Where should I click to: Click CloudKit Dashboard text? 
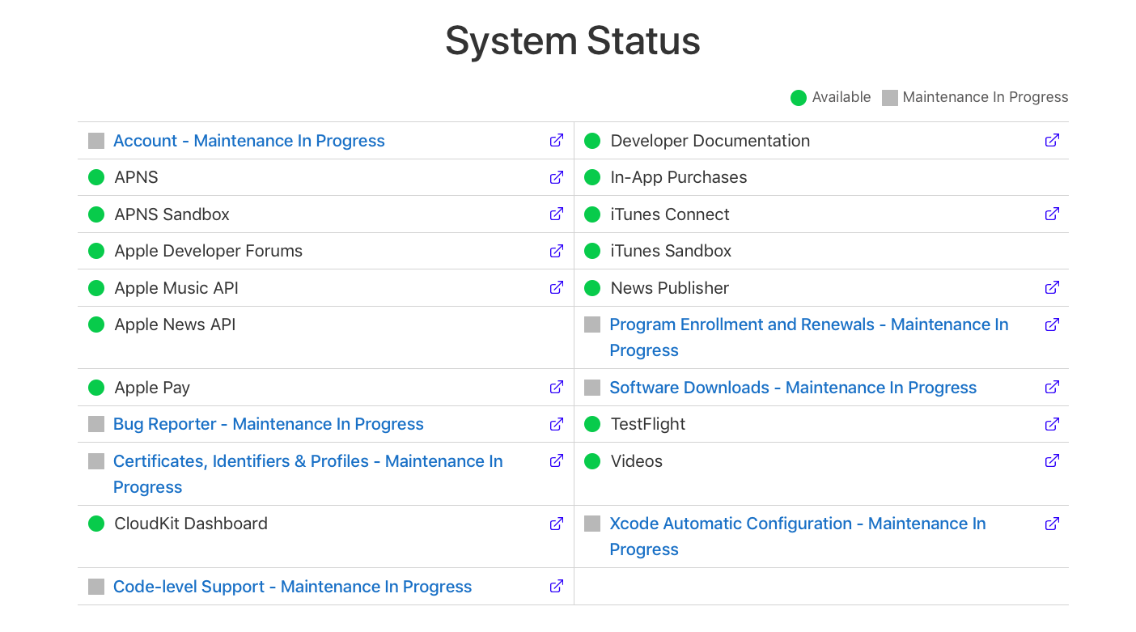pos(191,524)
